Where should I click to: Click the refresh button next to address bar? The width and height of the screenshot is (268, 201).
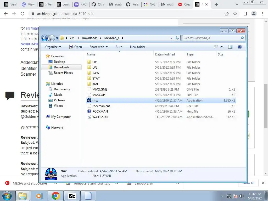[177, 38]
